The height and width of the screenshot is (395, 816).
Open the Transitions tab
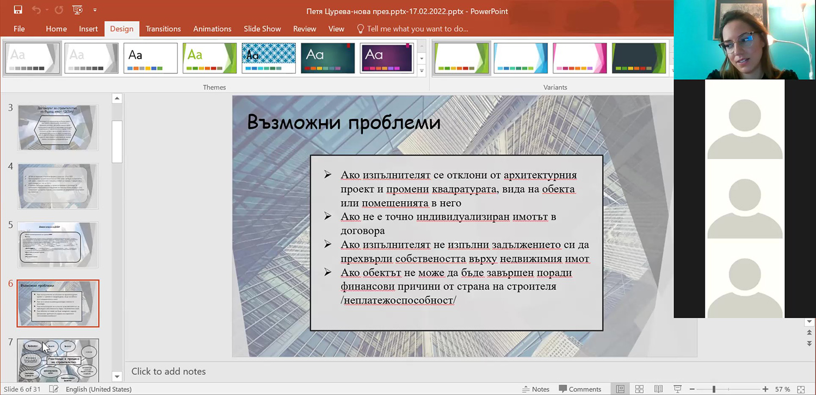(x=163, y=29)
